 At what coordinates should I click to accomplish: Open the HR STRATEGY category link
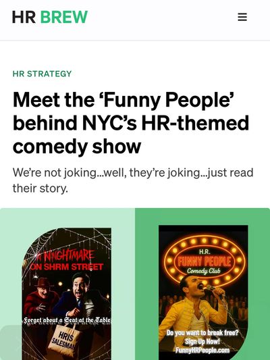click(x=43, y=74)
